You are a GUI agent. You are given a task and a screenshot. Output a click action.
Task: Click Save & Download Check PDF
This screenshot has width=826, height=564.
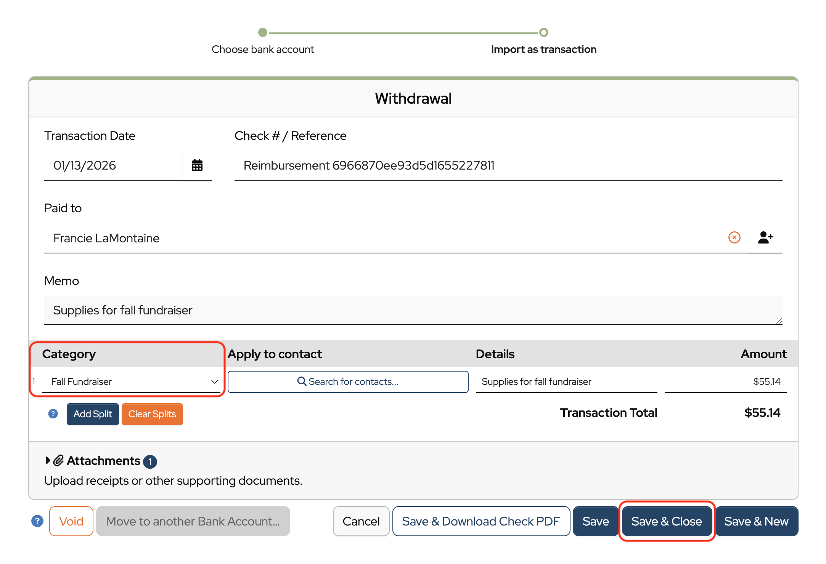[481, 521]
